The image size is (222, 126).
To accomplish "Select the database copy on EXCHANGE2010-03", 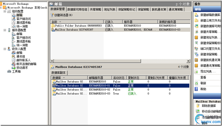I will point(120,93).
